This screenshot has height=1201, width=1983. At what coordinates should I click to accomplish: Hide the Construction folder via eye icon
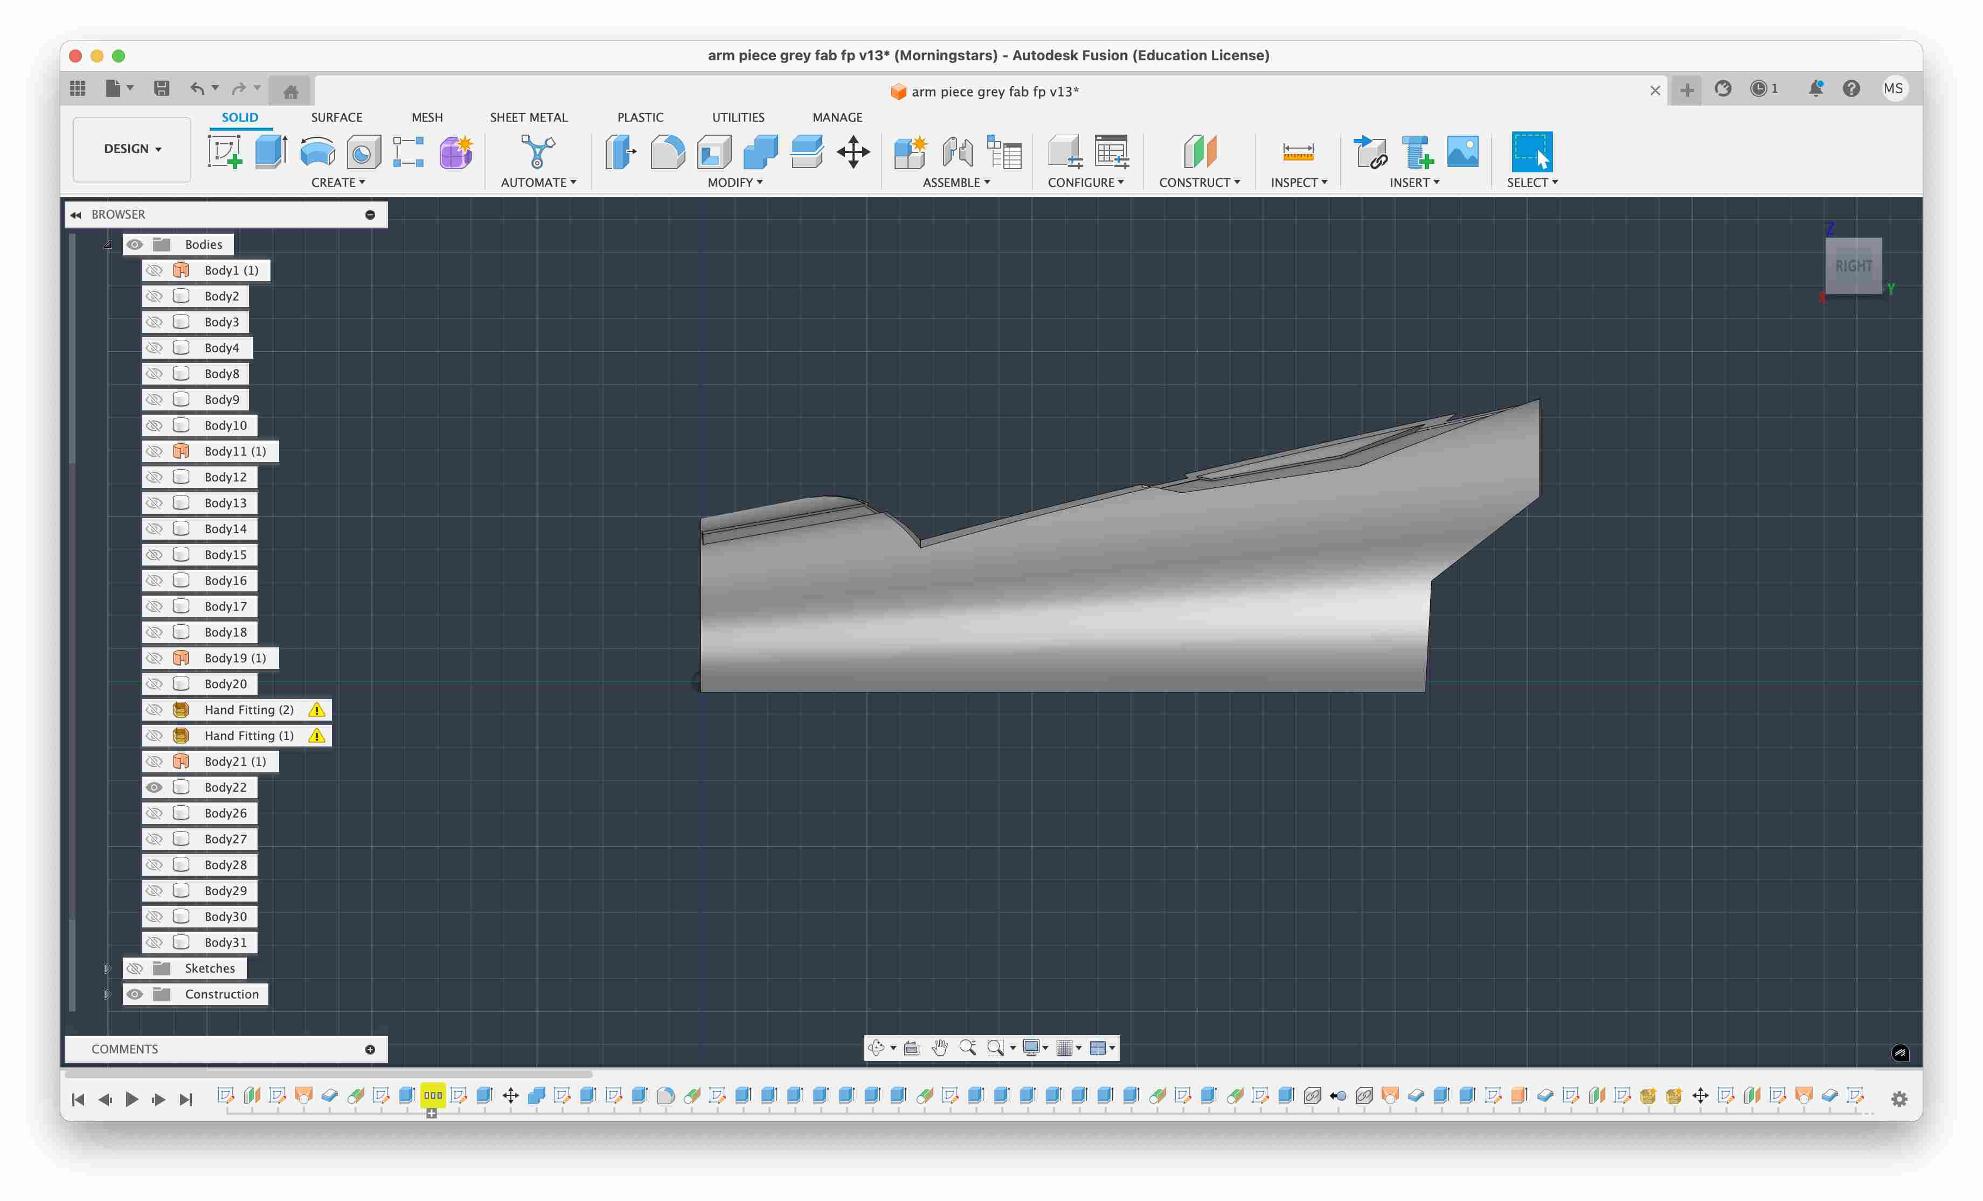(x=134, y=994)
